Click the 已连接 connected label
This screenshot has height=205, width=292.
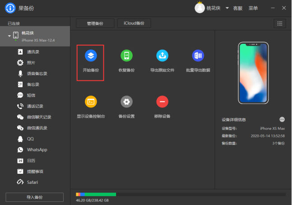(x=14, y=23)
